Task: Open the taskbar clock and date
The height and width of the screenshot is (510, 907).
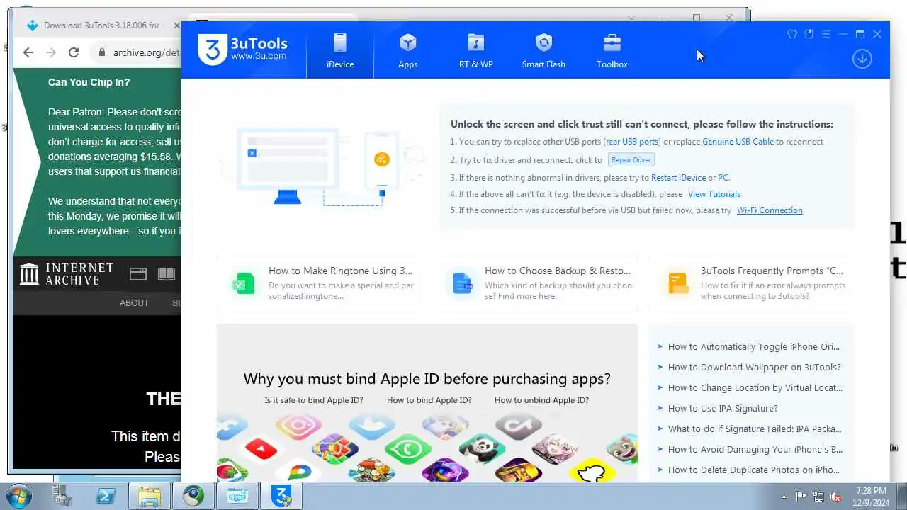Action: 871,496
